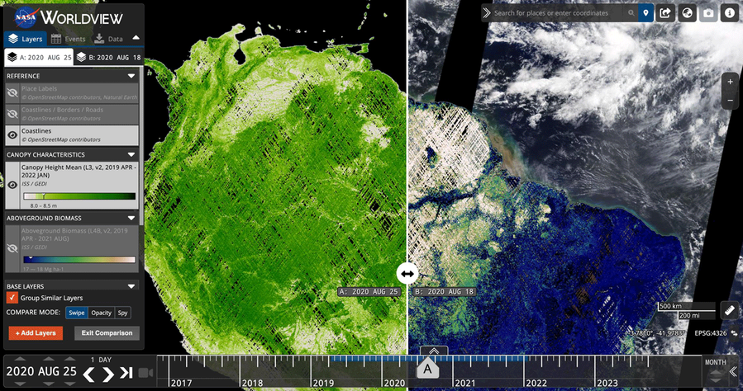The width and height of the screenshot is (743, 391).
Task: Collapse the Reference layer group
Action: [x=131, y=76]
